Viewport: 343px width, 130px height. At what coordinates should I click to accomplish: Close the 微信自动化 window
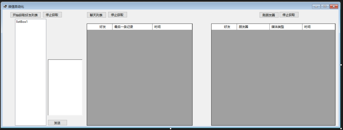coord(334,7)
